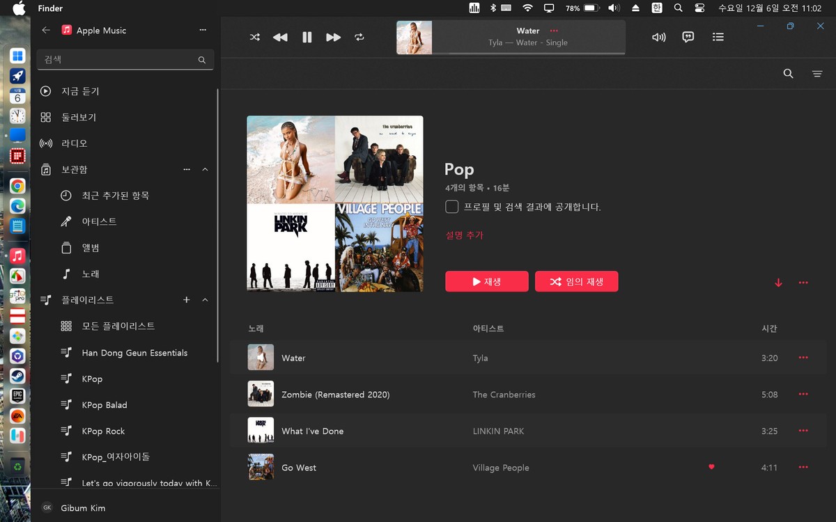This screenshot has height=522, width=836.
Task: Enable 프로필 및 검색 결과에 공개 checkbox
Action: point(452,207)
